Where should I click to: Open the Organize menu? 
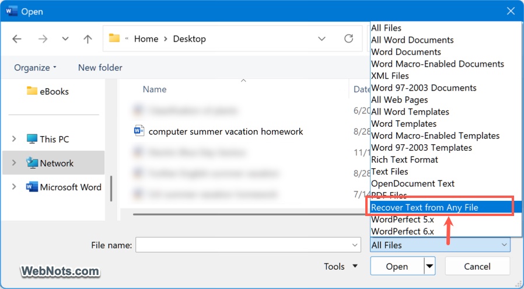(x=35, y=68)
